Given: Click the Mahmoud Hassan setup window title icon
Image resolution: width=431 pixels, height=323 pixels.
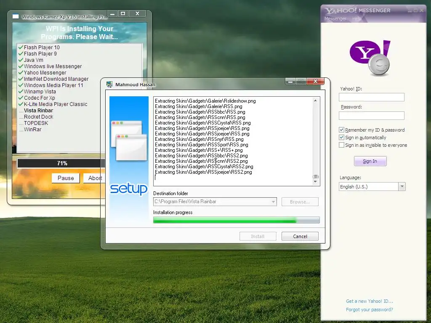Looking at the screenshot, I should click(109, 84).
